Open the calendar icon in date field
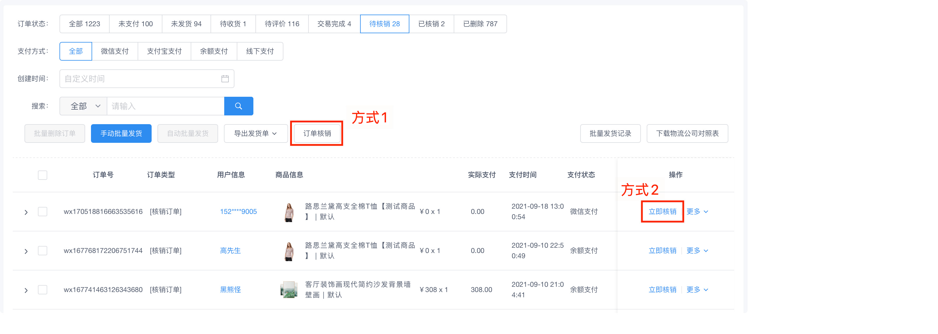This screenshot has height=334, width=938. click(225, 79)
